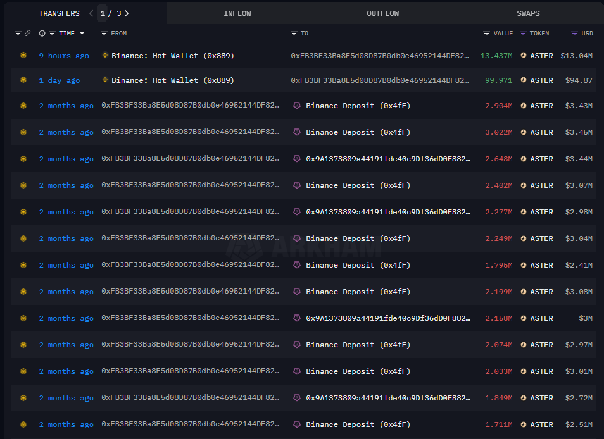
Task: Open the FROM column filter
Action: point(104,34)
